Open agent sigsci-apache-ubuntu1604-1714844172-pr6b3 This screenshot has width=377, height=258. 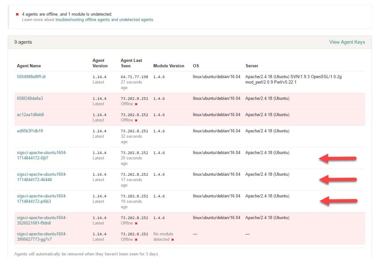coord(42,199)
